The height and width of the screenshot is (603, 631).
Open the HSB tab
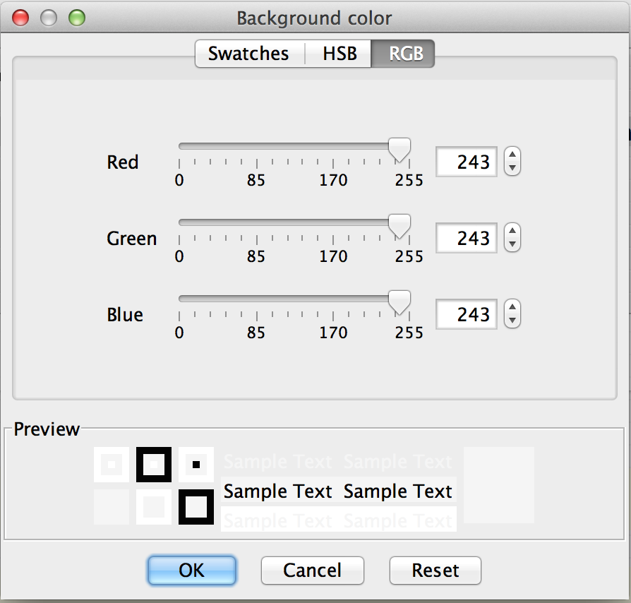pos(339,54)
